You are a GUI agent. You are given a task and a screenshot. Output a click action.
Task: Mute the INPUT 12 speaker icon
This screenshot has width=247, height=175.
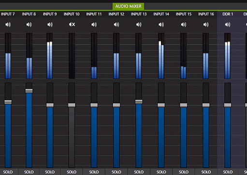(116, 25)
